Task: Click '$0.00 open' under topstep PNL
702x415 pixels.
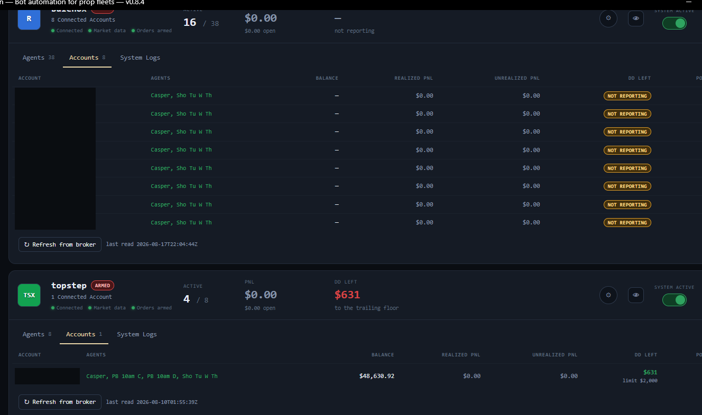Action: point(260,308)
